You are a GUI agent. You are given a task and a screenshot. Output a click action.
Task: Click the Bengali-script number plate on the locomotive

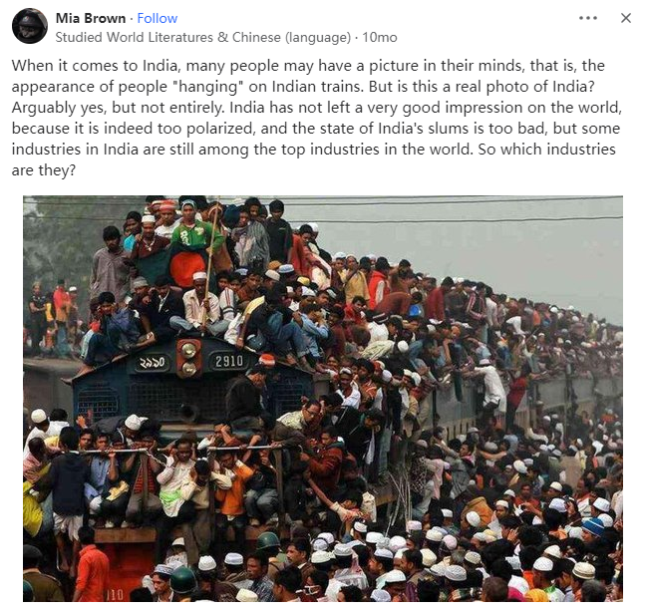tap(152, 363)
